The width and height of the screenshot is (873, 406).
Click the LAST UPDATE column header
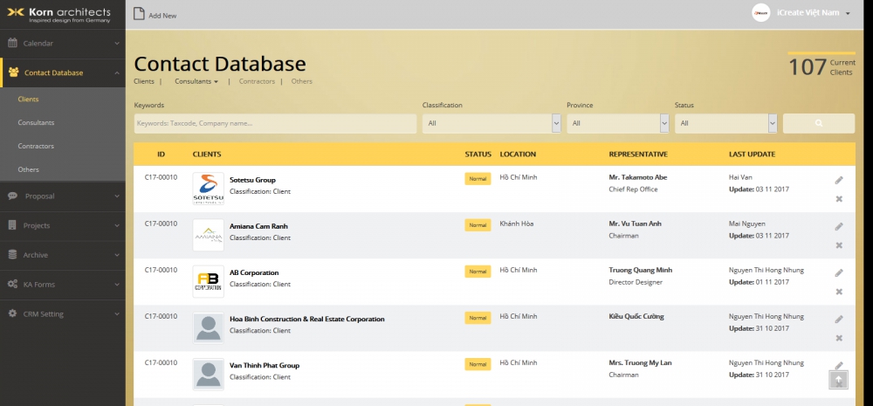[x=752, y=155]
